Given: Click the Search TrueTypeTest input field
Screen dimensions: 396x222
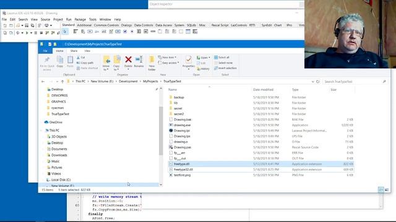Looking at the screenshot, I should (355, 81).
